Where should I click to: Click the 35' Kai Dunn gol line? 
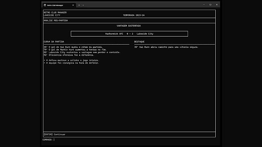[73, 47]
